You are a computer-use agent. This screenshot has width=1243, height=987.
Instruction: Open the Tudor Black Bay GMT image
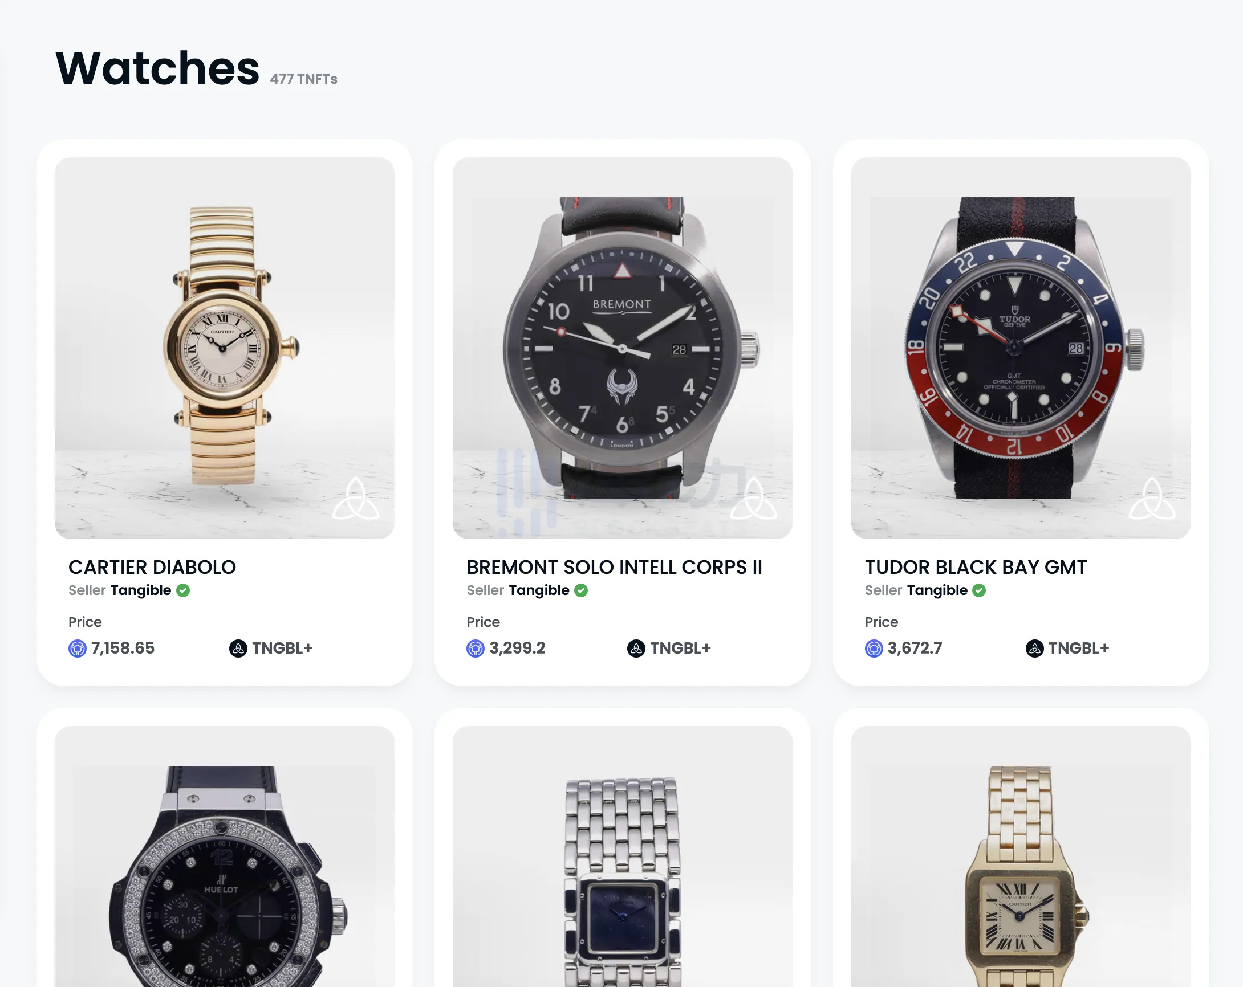pos(1021,348)
